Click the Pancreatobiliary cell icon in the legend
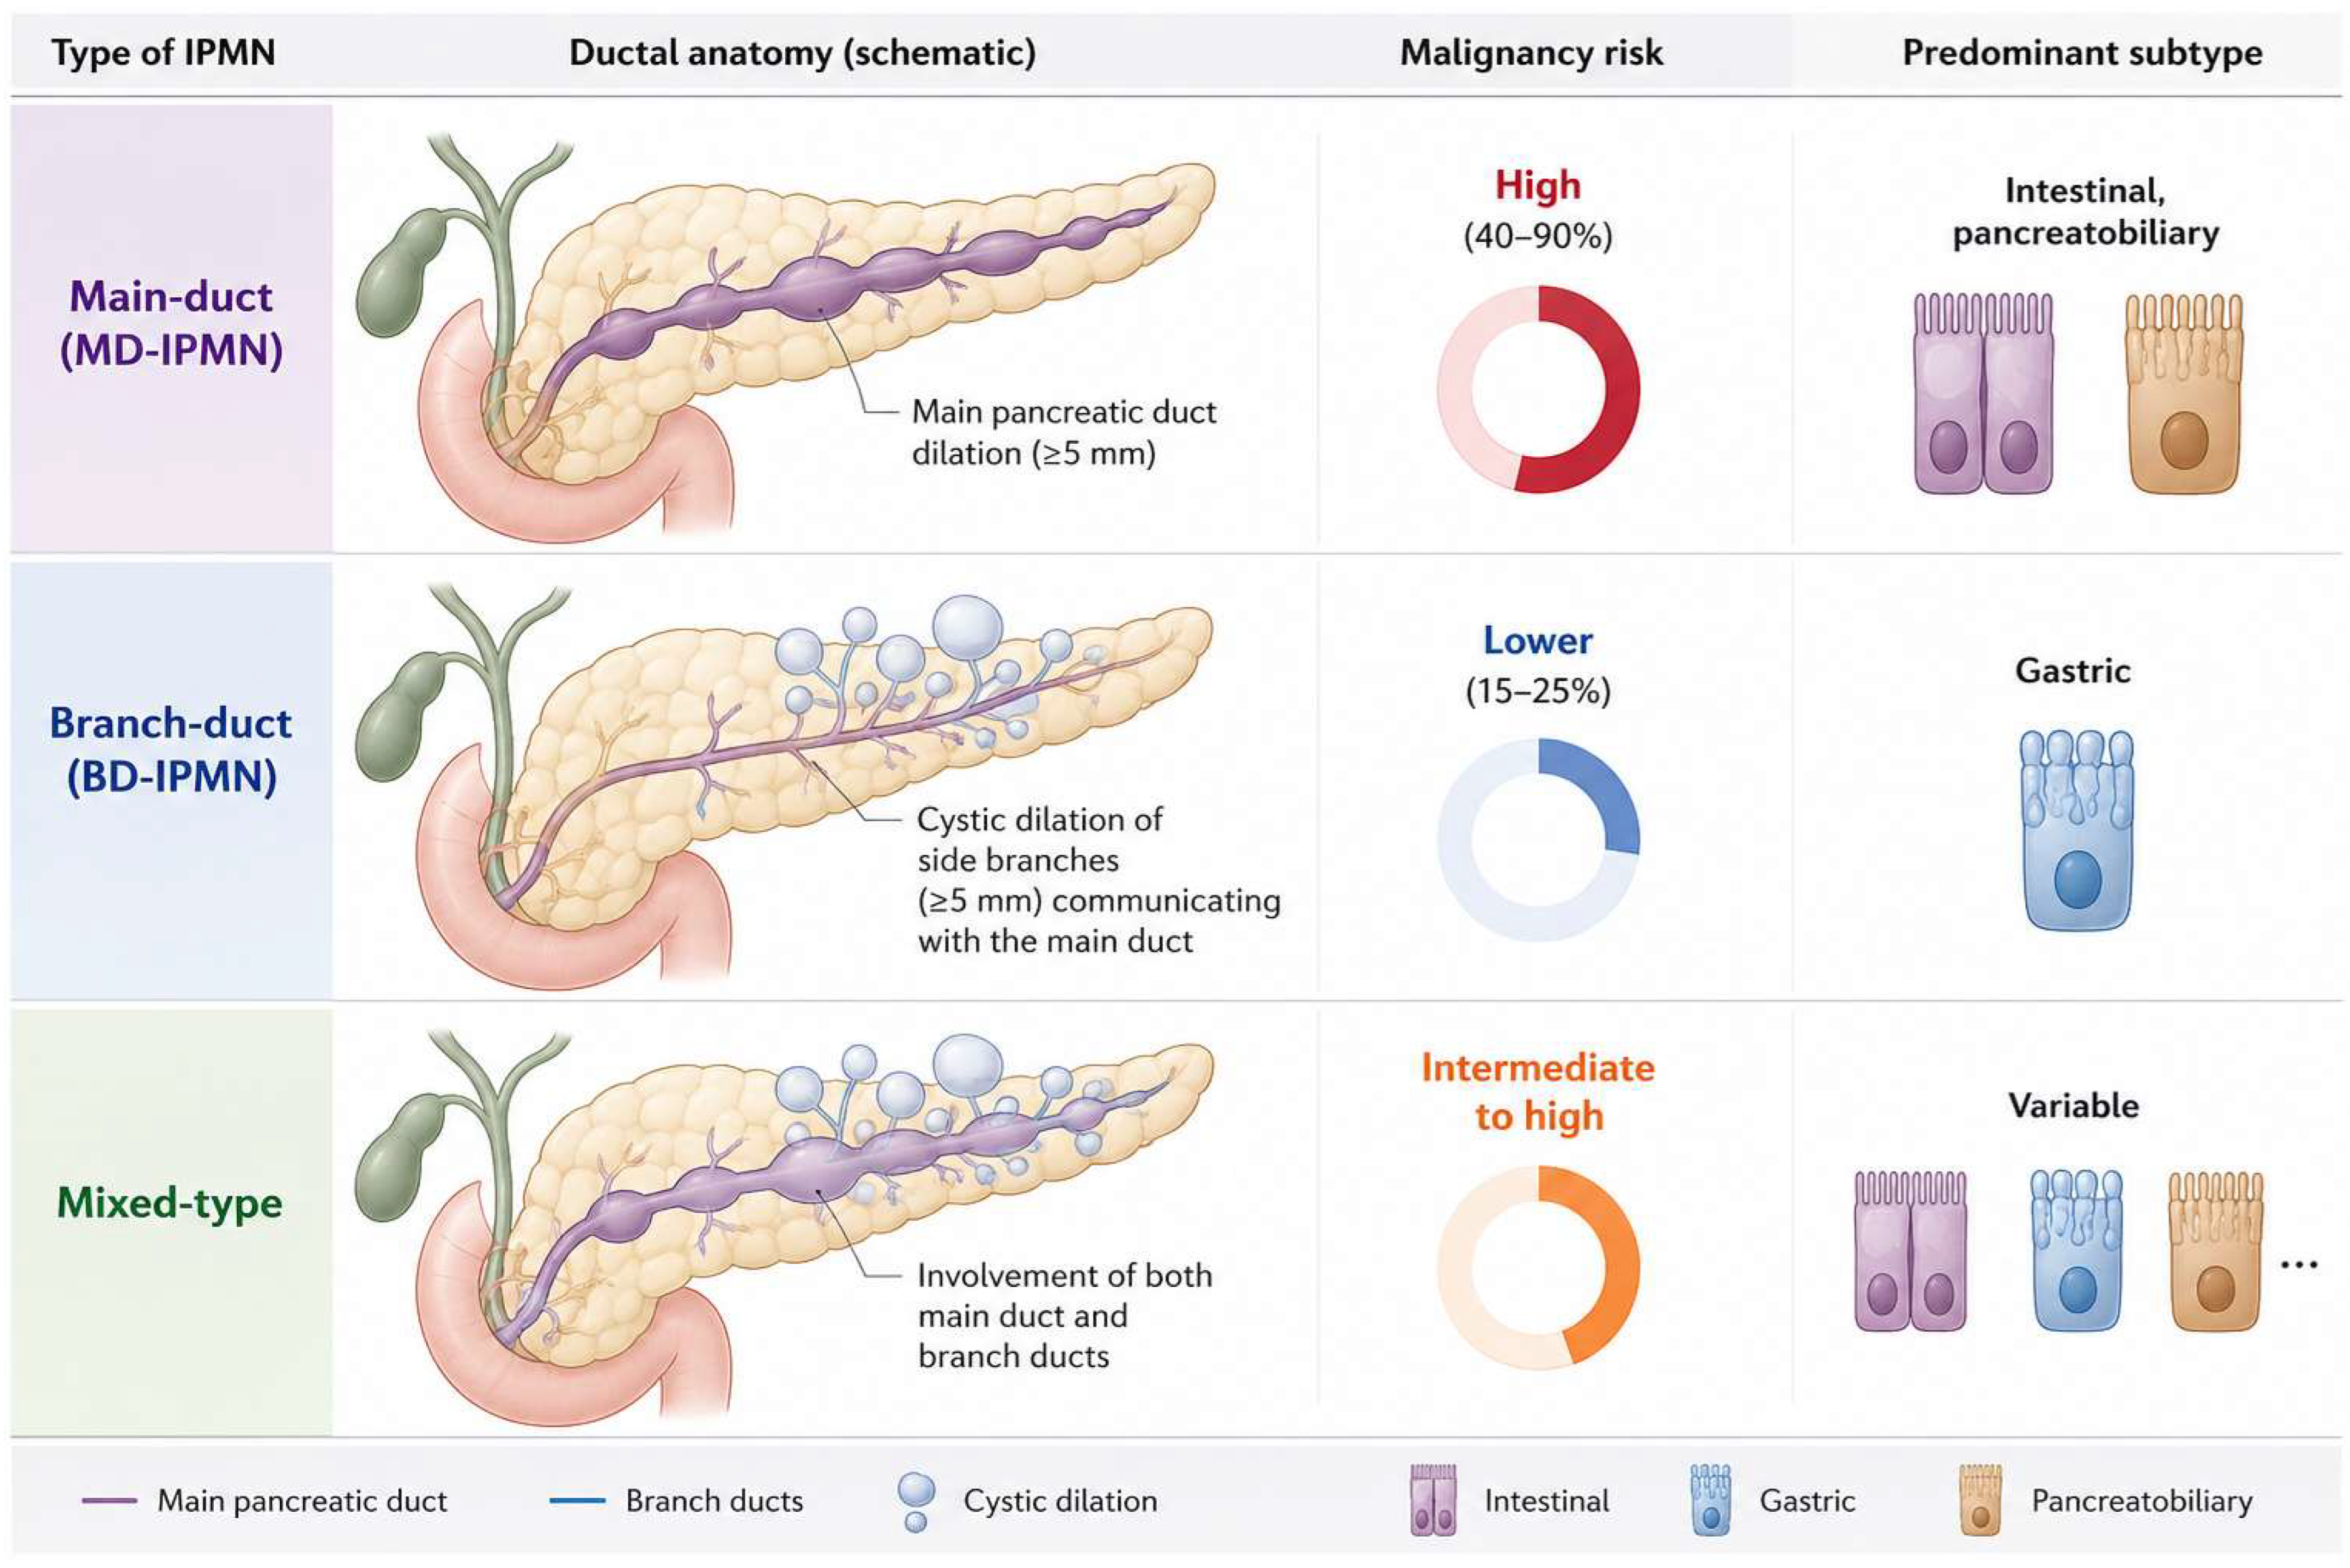The image size is (2350, 1568). 1980,1499
